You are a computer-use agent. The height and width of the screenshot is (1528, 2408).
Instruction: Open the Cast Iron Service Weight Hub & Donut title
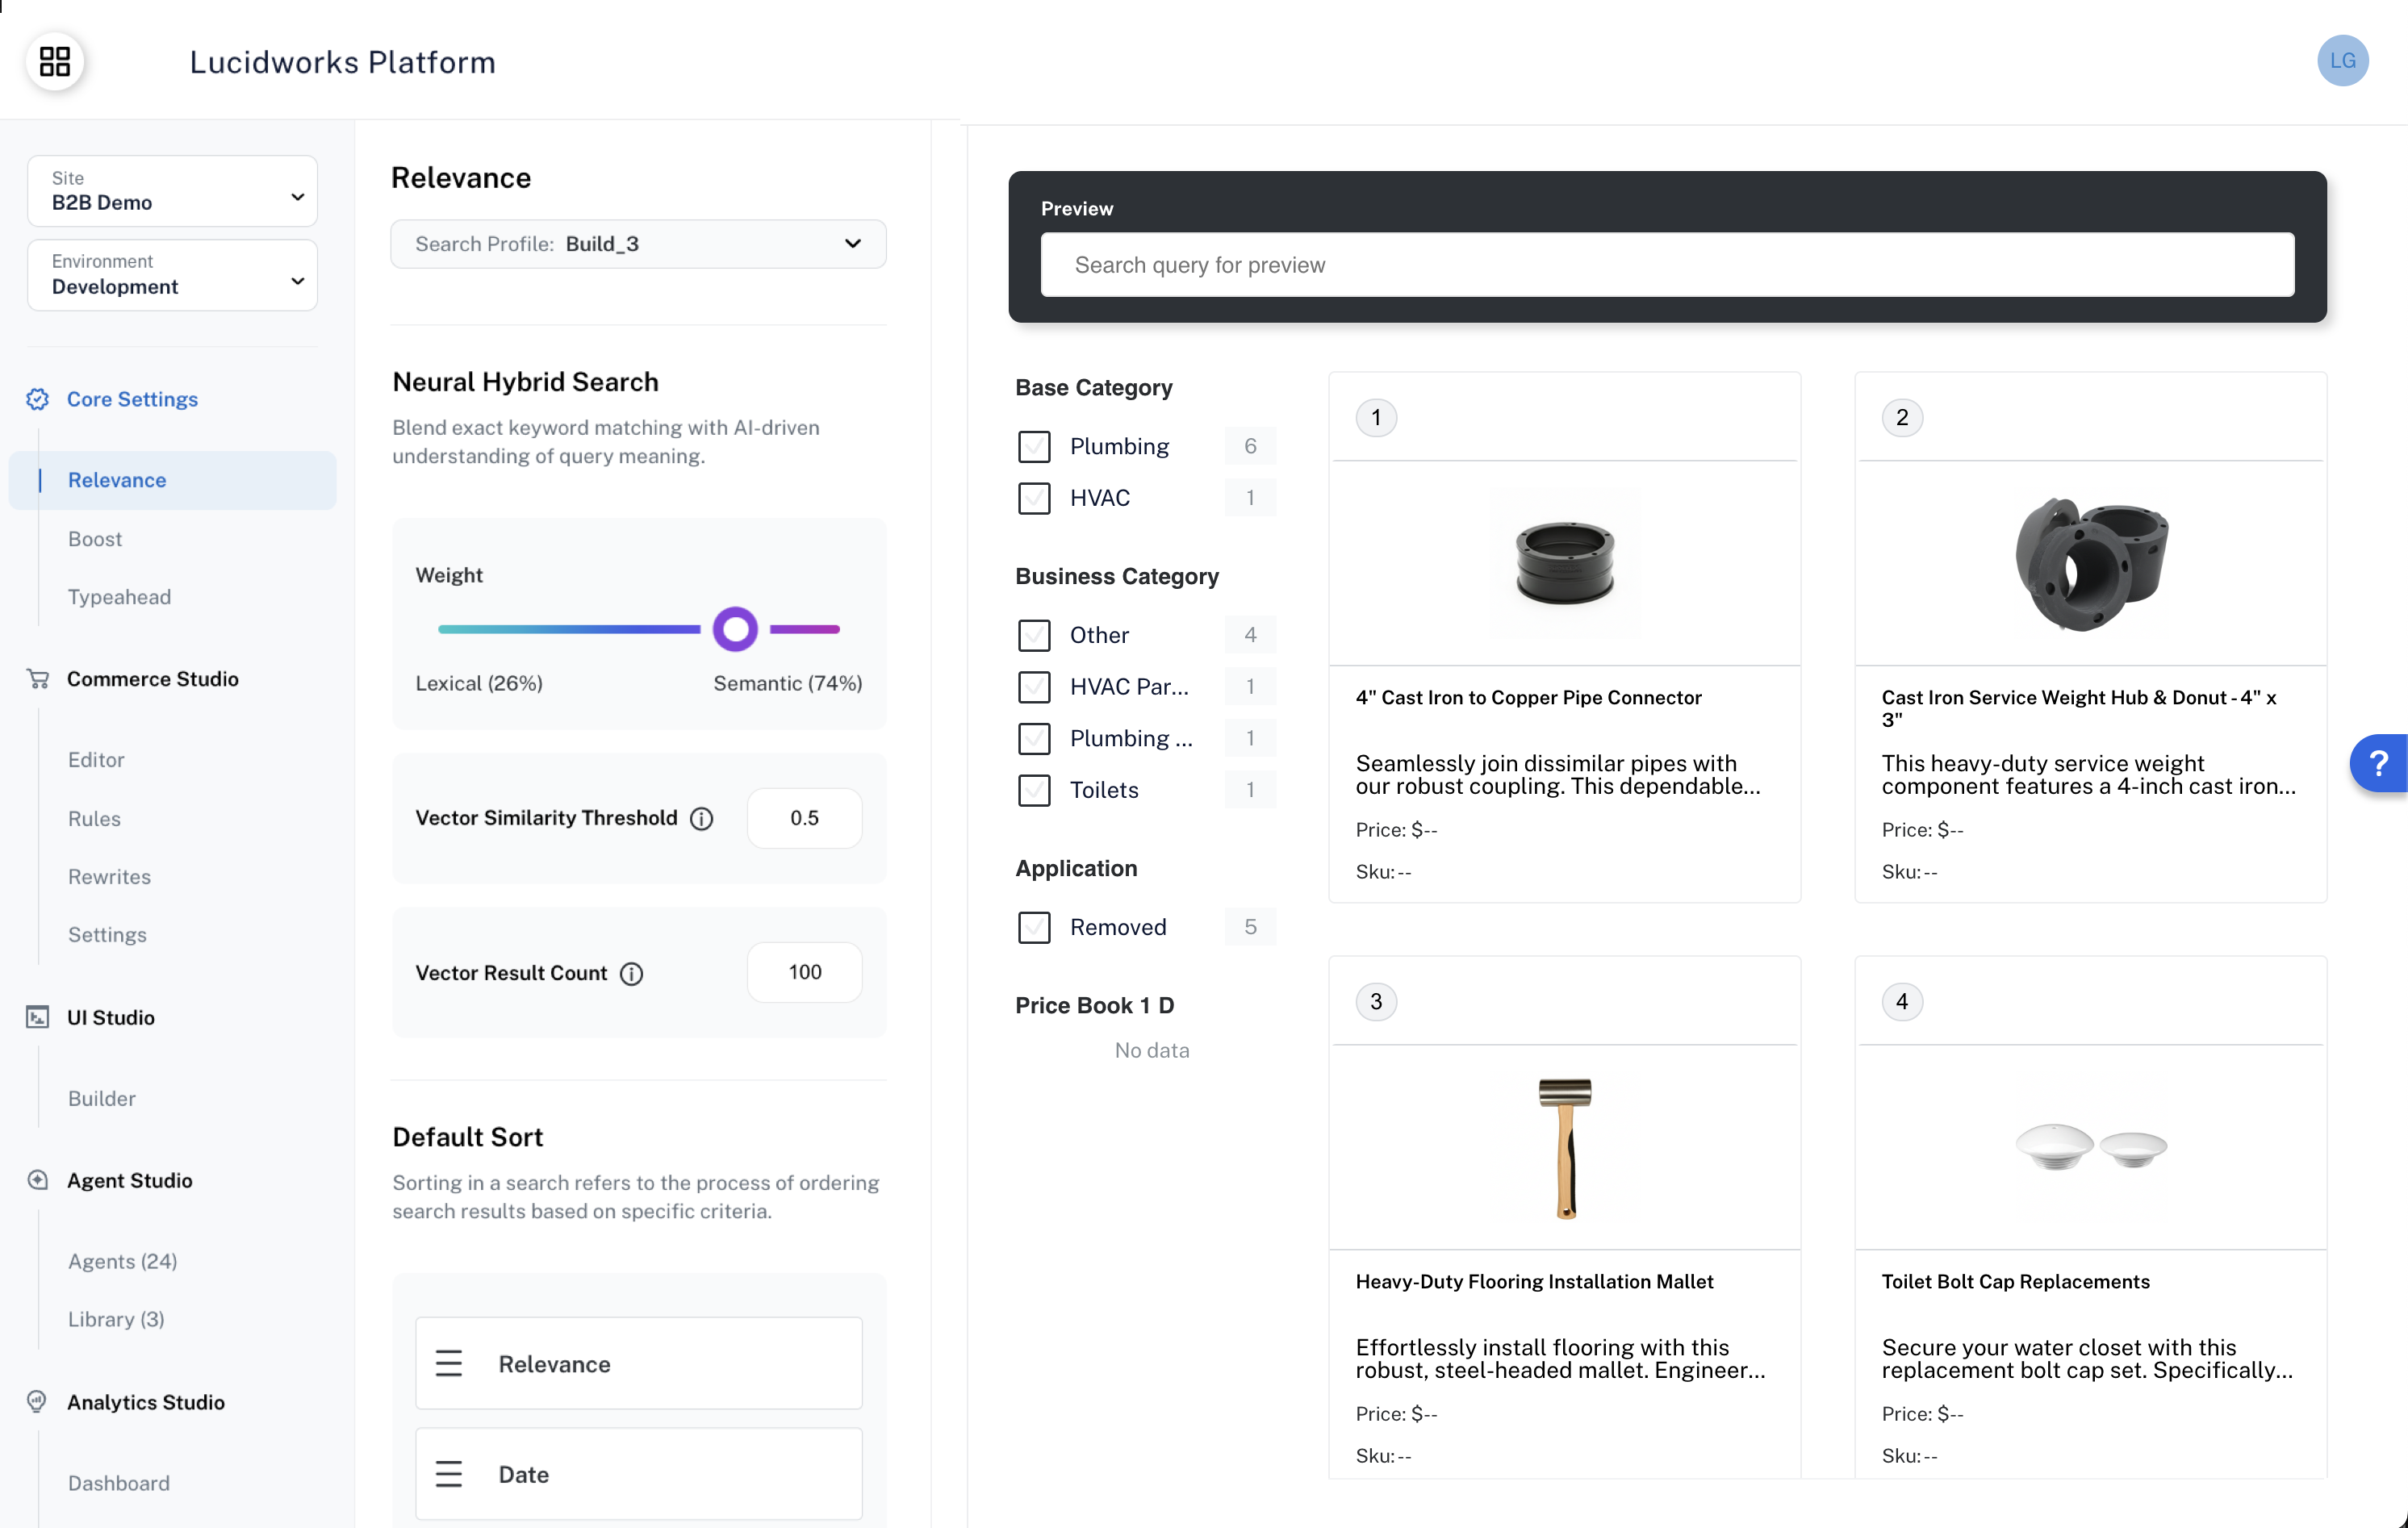coord(2079,708)
